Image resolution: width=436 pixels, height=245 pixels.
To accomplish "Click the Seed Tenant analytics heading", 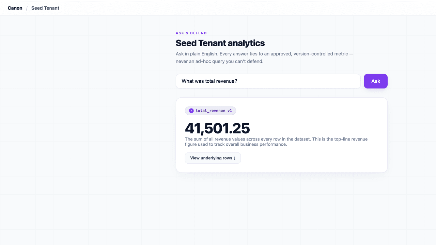I will coord(220,43).
